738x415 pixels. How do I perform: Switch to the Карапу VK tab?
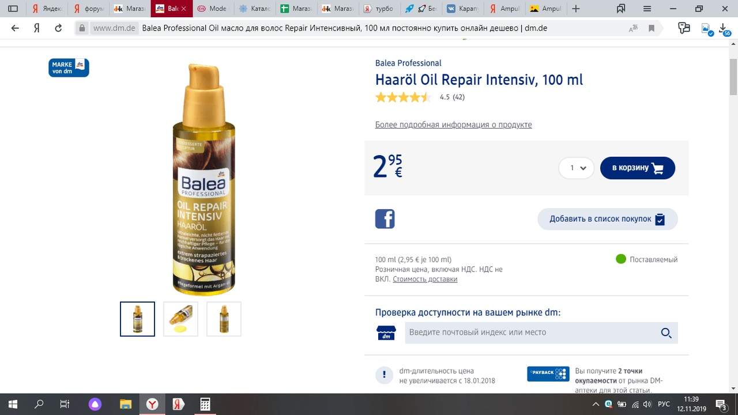point(462,9)
